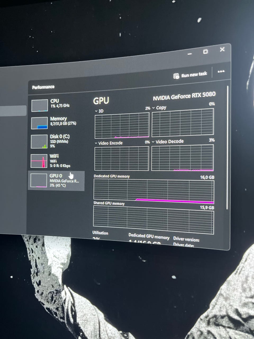Open the Copy engine graph dropdown
Image resolution: width=254 pixels, height=339 pixels.
(x=153, y=108)
